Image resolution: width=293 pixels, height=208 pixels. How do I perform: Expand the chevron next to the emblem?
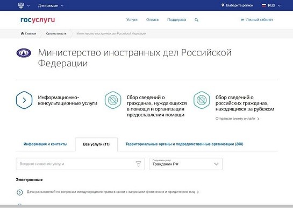(28, 6)
